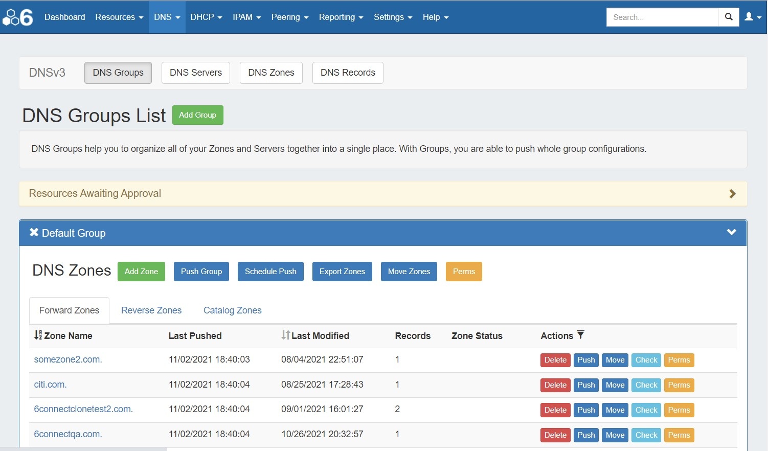This screenshot has width=768, height=451.
Task: Click the X icon beside Default Group
Action: pyautogui.click(x=34, y=233)
